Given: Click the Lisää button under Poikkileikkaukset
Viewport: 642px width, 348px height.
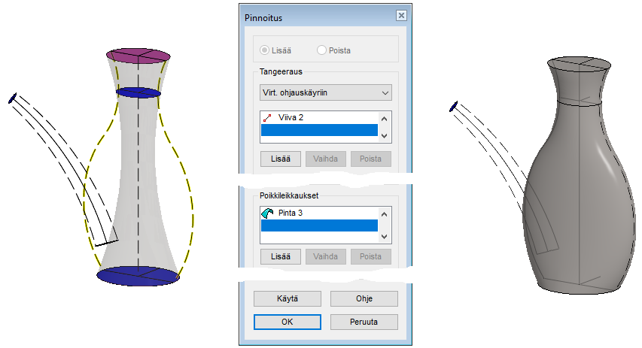Looking at the screenshot, I should pyautogui.click(x=281, y=257).
